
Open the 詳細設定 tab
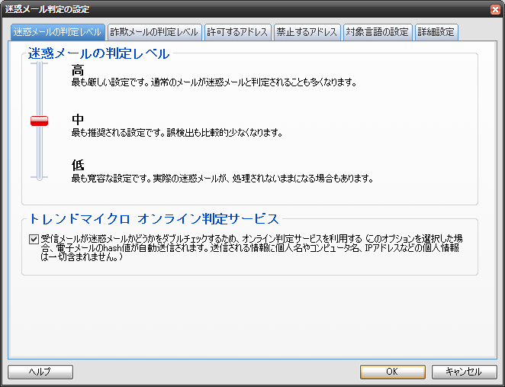(x=436, y=32)
